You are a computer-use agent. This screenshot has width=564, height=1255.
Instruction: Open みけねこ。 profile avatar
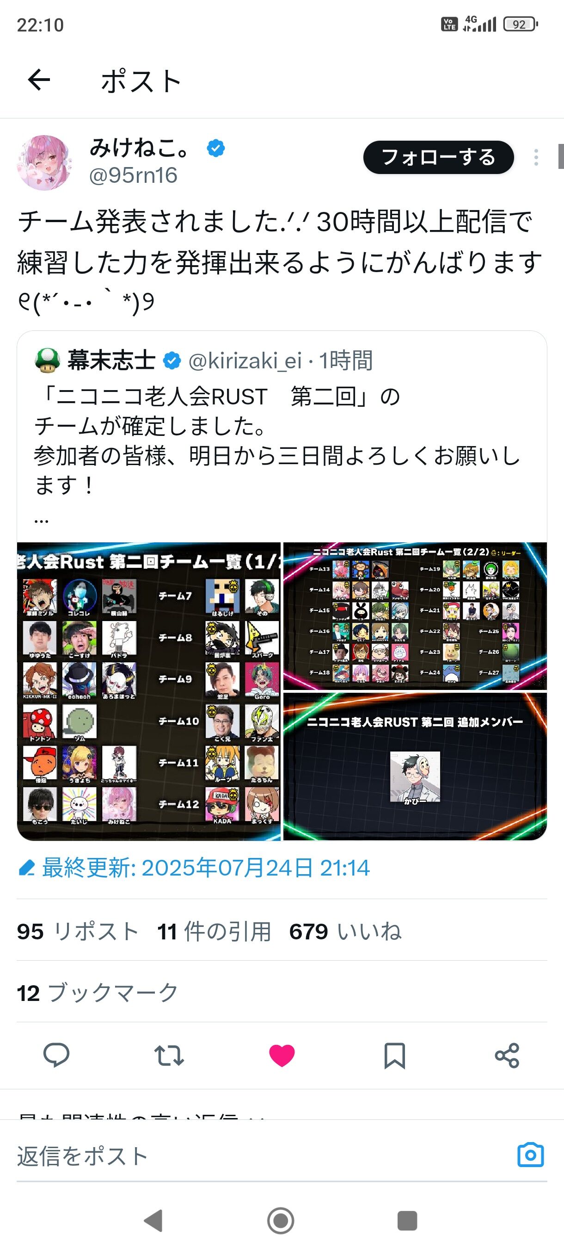click(44, 162)
